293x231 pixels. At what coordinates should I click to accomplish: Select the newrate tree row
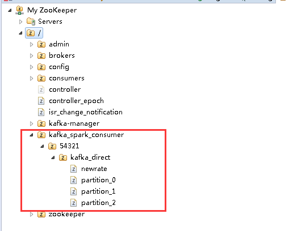94,169
